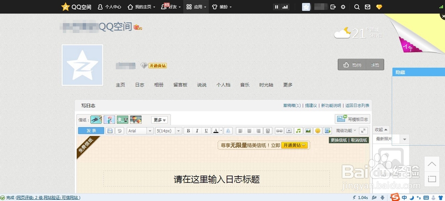Viewport: 445px width, 201px height.
Task: Click the large star profile avatar
Action: 82,65
